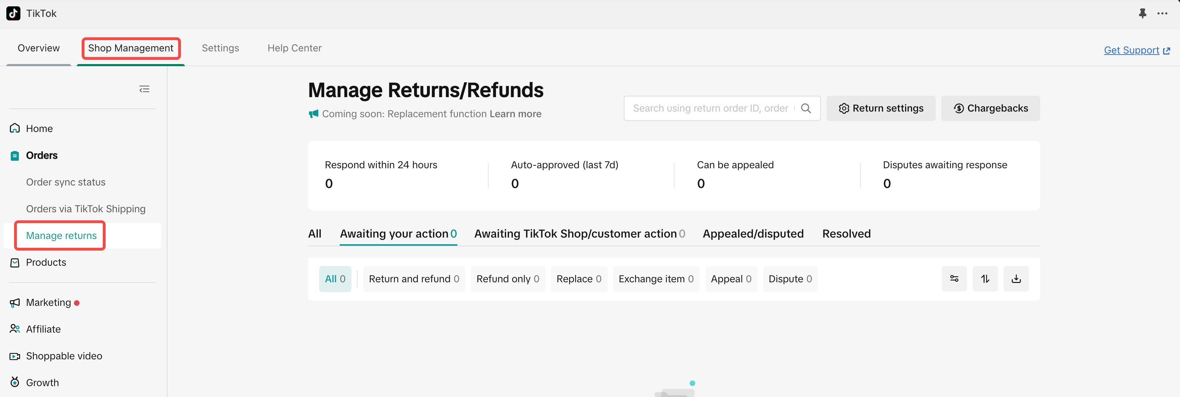The width and height of the screenshot is (1180, 397).
Task: Open the filter settings icon
Action: coord(954,279)
